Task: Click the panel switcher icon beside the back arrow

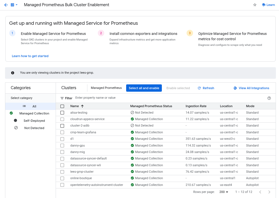Action: click(x=12, y=5)
